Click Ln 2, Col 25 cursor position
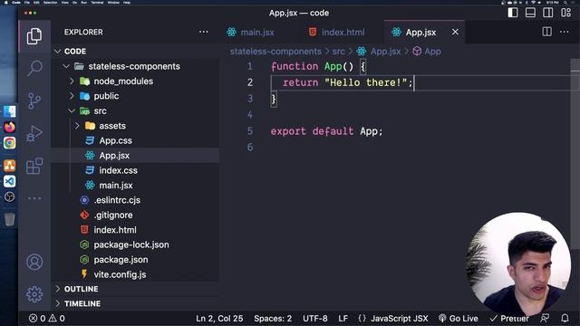This screenshot has width=580, height=326. (x=219, y=318)
